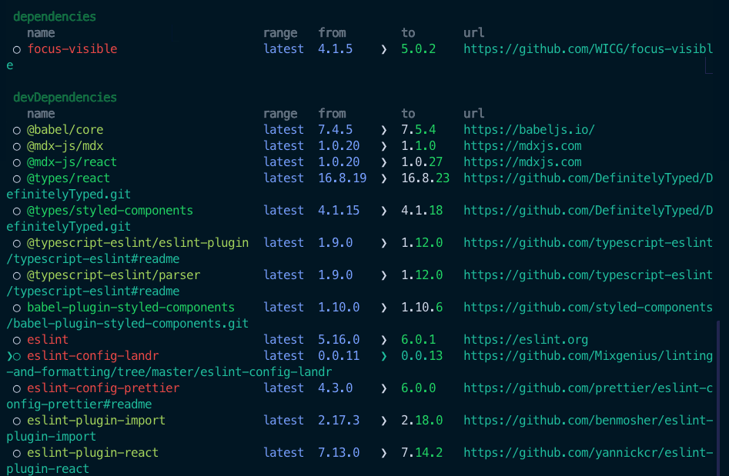
Task: Click the @babel/core package name
Action: [65, 129]
